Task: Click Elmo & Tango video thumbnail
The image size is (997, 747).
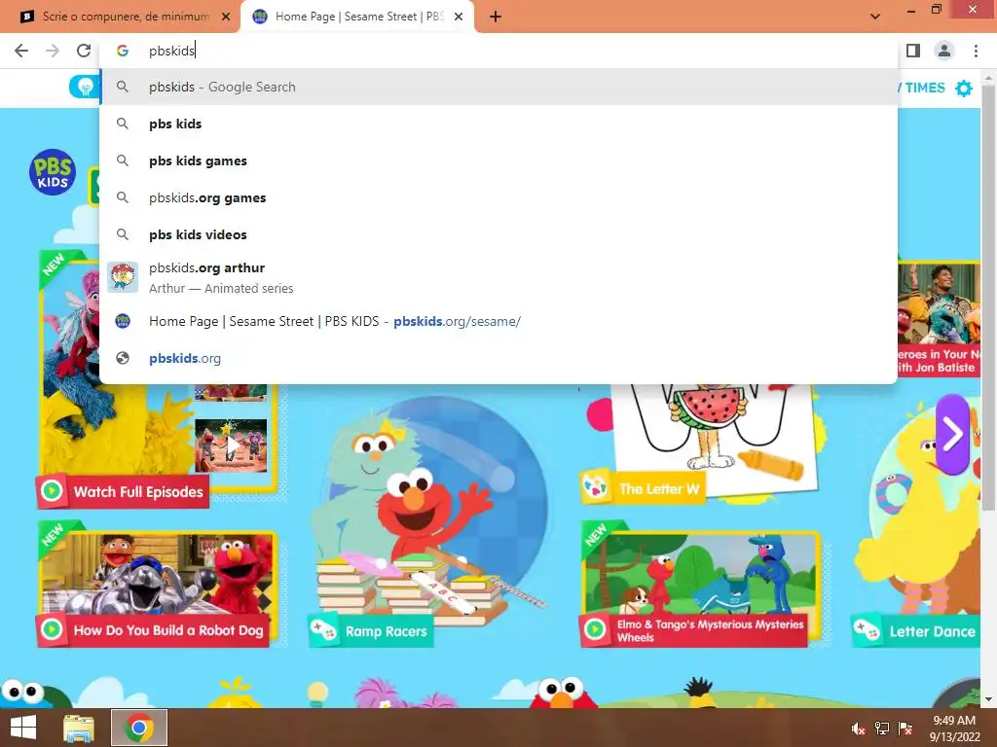Action: coord(701,574)
